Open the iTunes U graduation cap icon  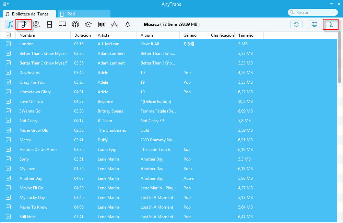[x=88, y=24]
